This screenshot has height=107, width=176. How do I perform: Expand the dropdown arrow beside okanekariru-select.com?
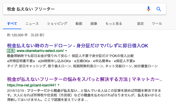66,51
